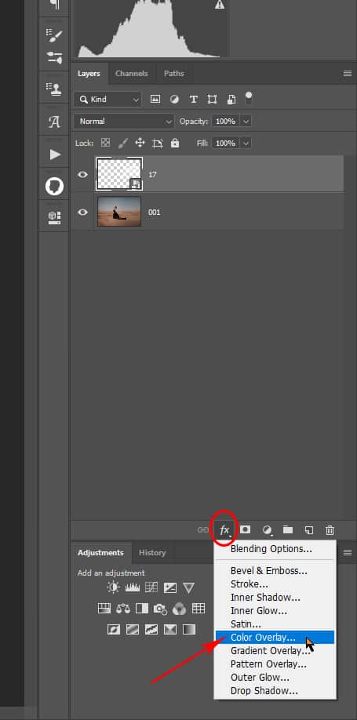Screen dimensions: 357x720
Task: Select the 001 layer desert photo thumbnail
Action: click(119, 212)
